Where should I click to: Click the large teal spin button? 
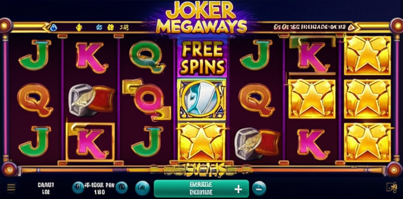pyautogui.click(x=201, y=188)
